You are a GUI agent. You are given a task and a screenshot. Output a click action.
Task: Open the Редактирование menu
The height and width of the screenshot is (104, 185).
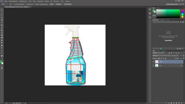tap(13, 1)
